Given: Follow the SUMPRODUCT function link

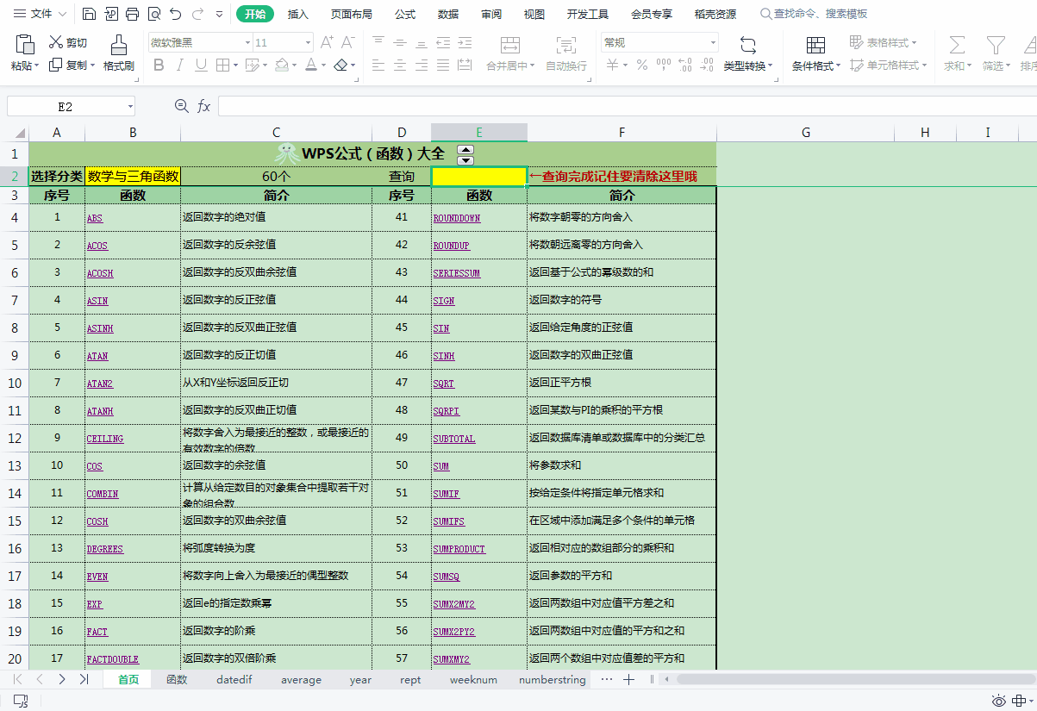Looking at the screenshot, I should (x=459, y=549).
